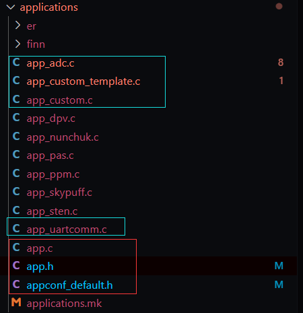Open the app_ppm.c file
The width and height of the screenshot is (303, 313).
(53, 174)
